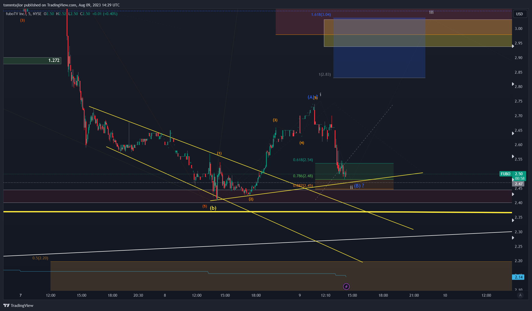
Task: Click the 0.5(2.20) Fibonacci label
Action: [x=40, y=258]
